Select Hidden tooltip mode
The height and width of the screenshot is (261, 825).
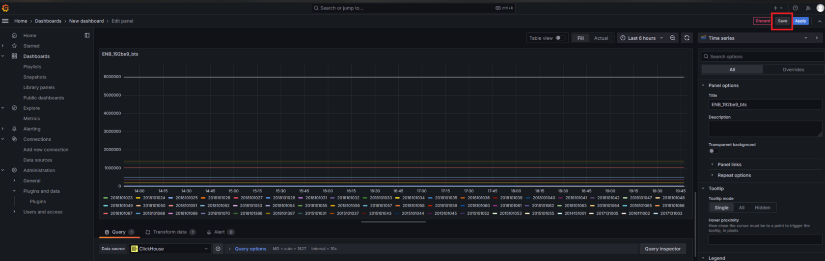click(762, 208)
